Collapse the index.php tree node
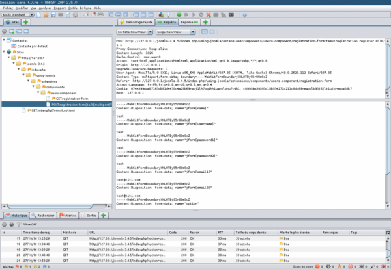This screenshot has height=269, width=391. [x=18, y=69]
